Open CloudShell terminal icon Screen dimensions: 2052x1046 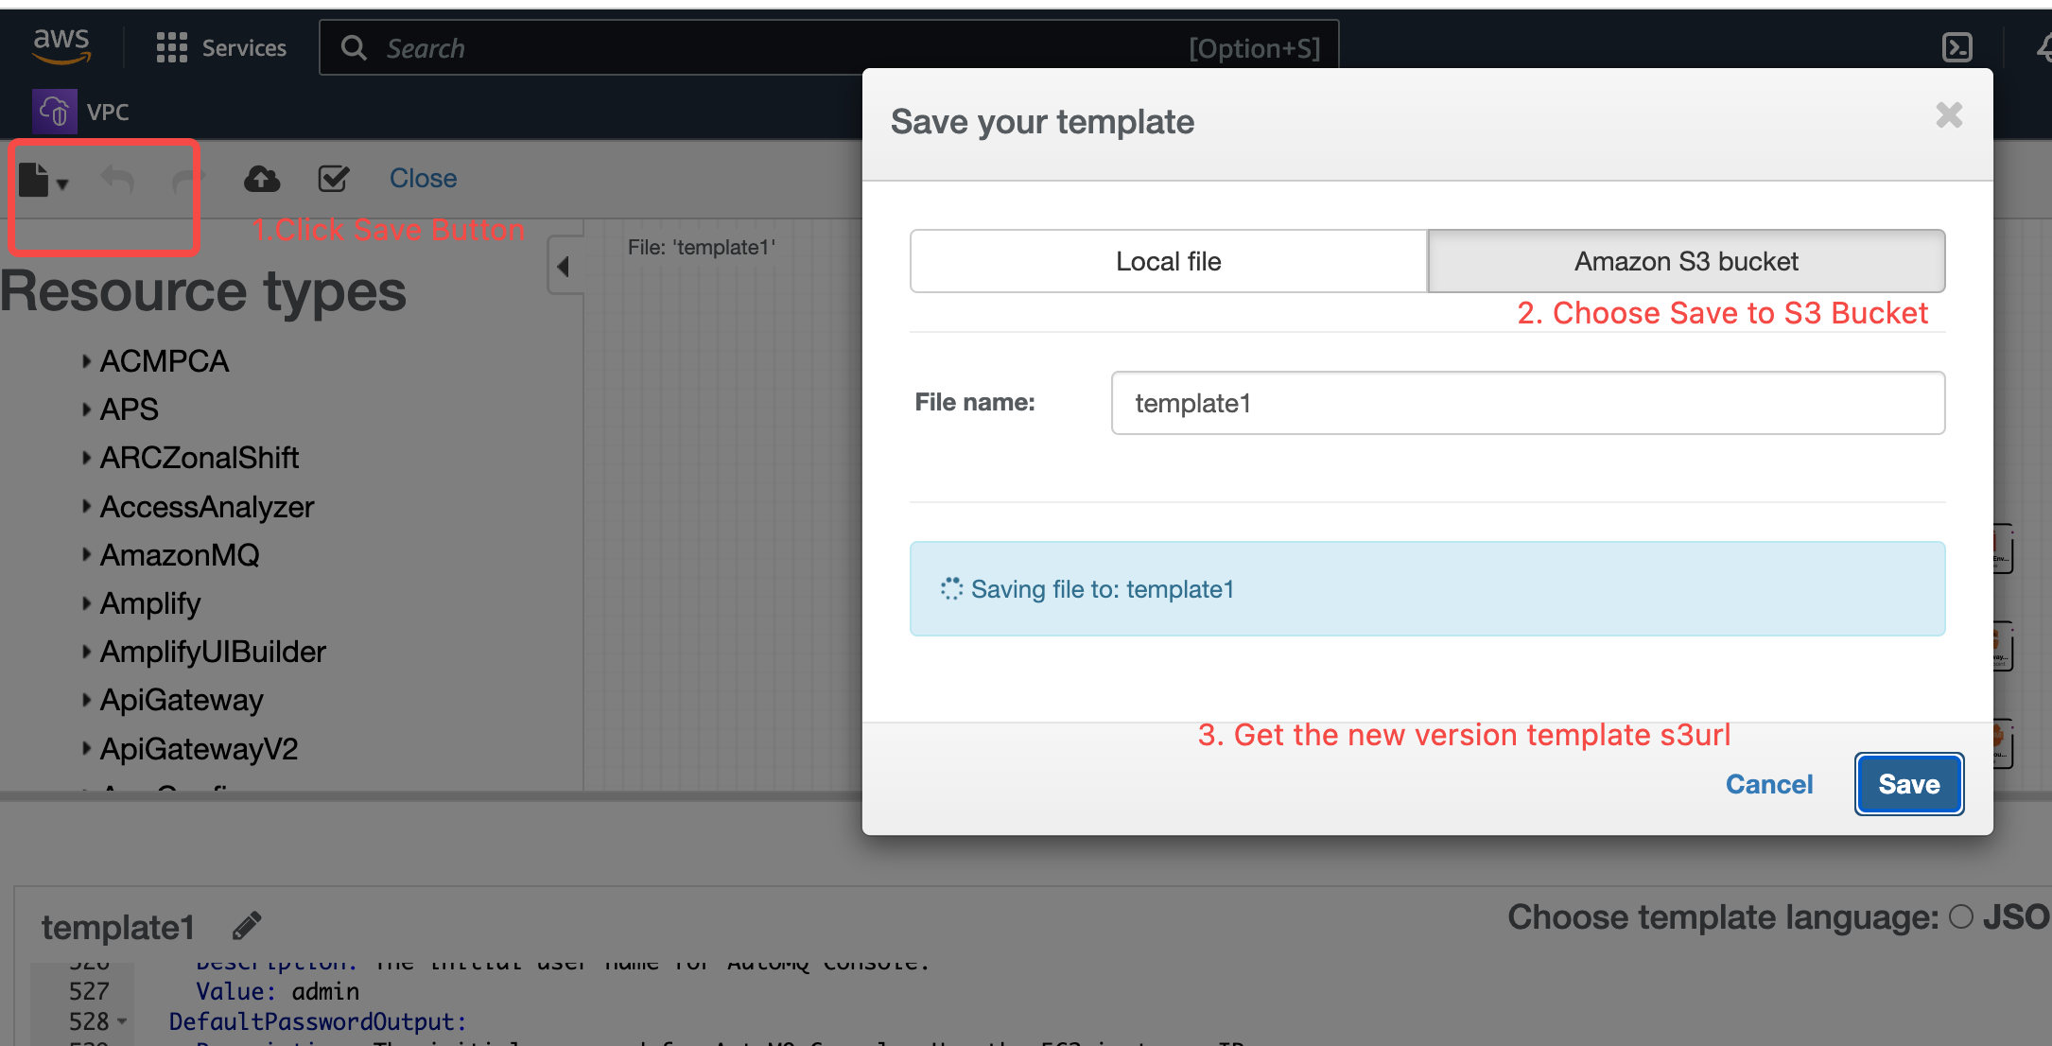pos(1956,47)
